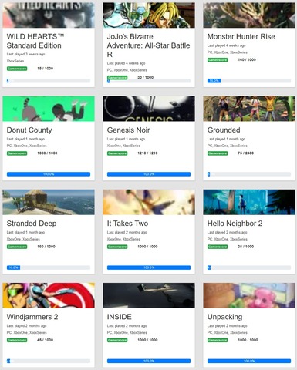
Task: Click 'XboxOne, XboxSeries' platforms on Stranded Deep
Action: (x=23, y=239)
